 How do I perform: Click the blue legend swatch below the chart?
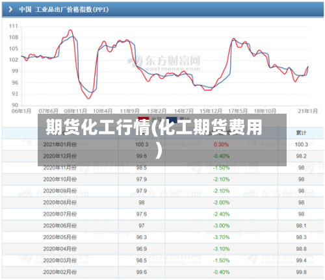pyautogui.click(x=172, y=119)
